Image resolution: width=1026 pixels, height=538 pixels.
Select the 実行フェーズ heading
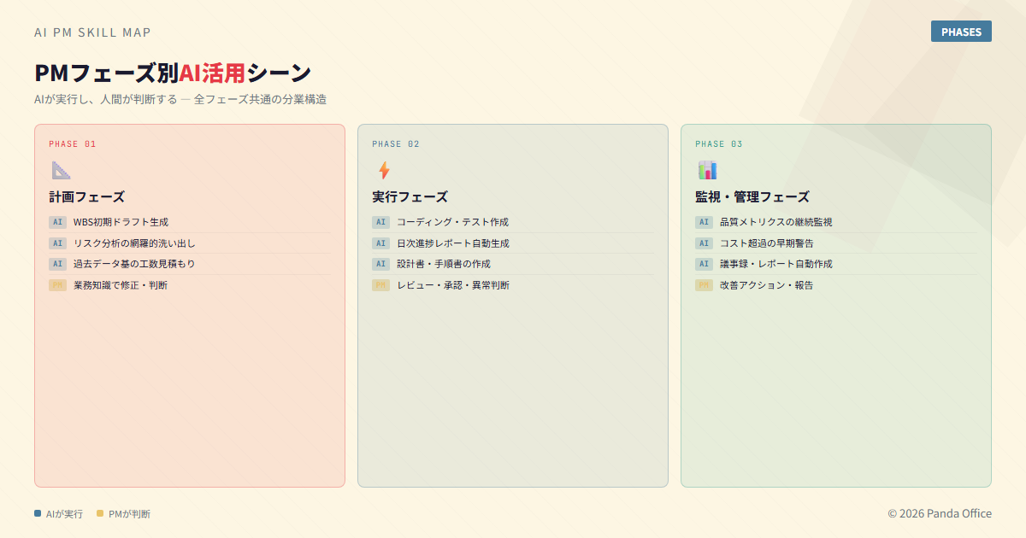click(410, 196)
